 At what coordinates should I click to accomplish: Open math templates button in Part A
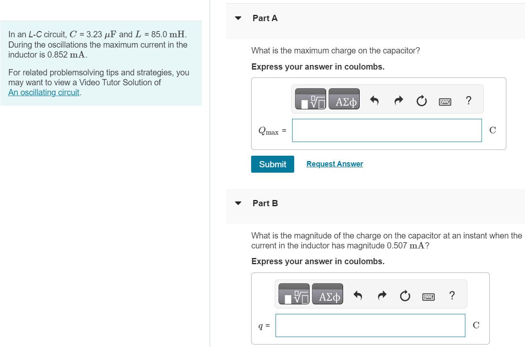tap(310, 99)
